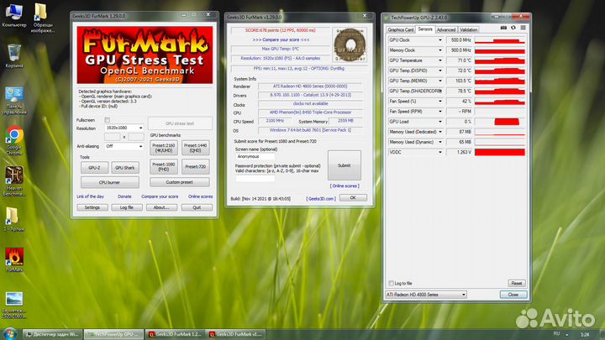Expand Memory Clock sensor dropdown
This screenshot has height=340, width=605.
click(x=439, y=50)
